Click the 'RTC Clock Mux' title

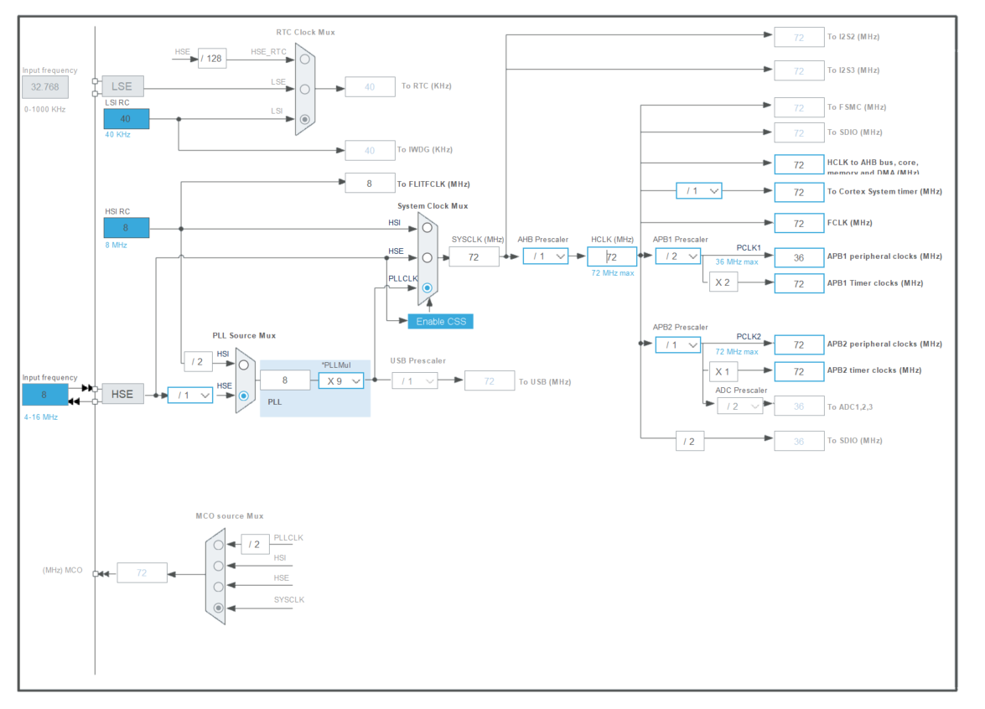[x=305, y=32]
